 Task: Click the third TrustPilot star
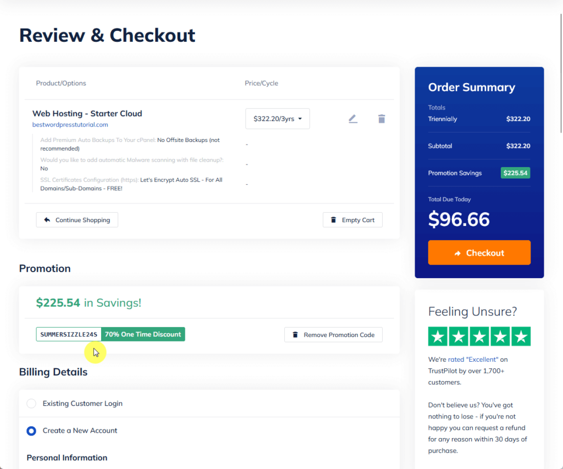pos(479,336)
